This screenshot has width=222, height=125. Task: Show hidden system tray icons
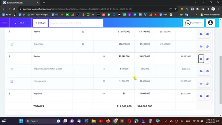tap(166, 121)
